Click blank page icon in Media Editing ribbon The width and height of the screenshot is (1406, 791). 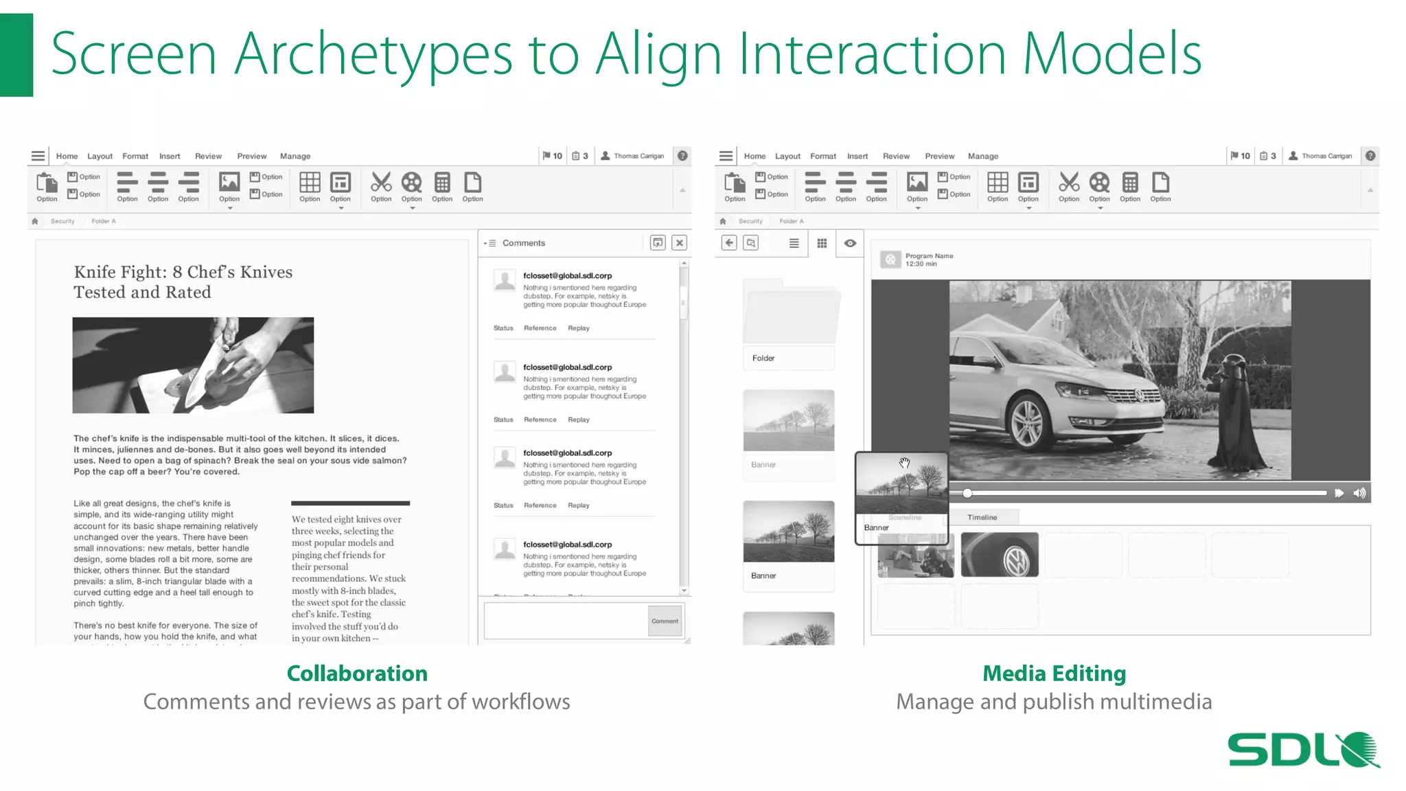coord(1160,182)
